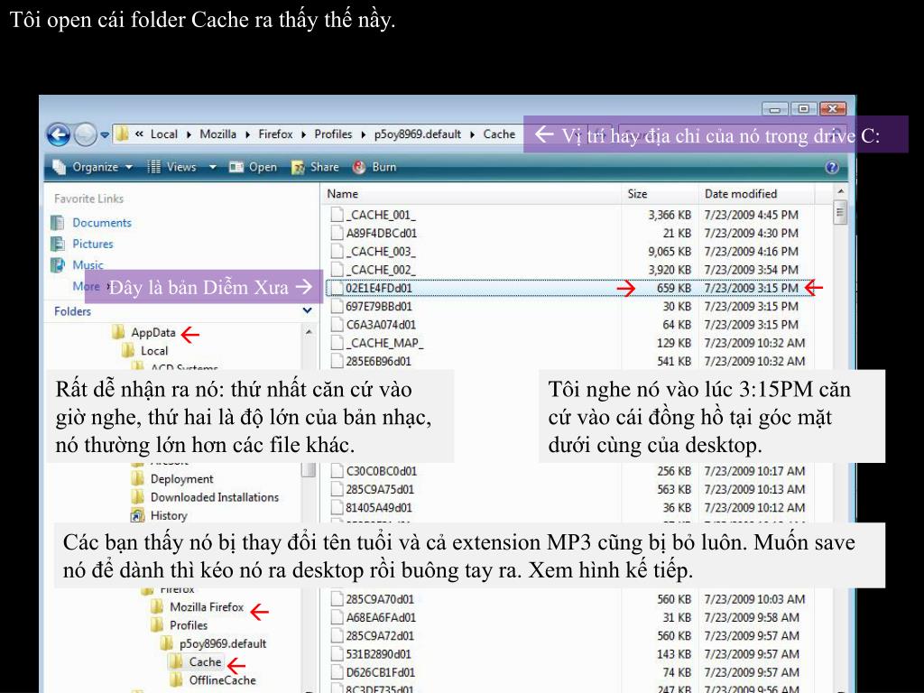This screenshot has height=693, width=924.
Task: Click the file list scrollbar thumb
Action: coord(840,212)
